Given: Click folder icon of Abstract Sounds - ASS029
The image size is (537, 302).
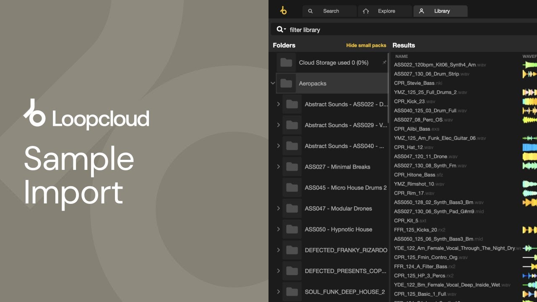Looking at the screenshot, I should coord(292,125).
